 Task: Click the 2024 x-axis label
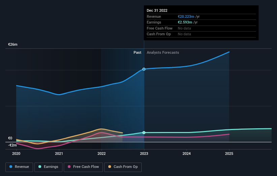point(187,154)
